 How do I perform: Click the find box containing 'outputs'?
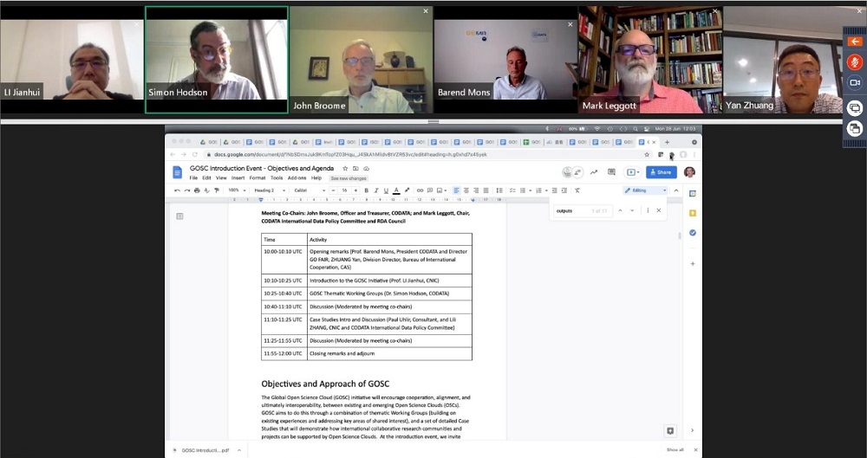583,210
